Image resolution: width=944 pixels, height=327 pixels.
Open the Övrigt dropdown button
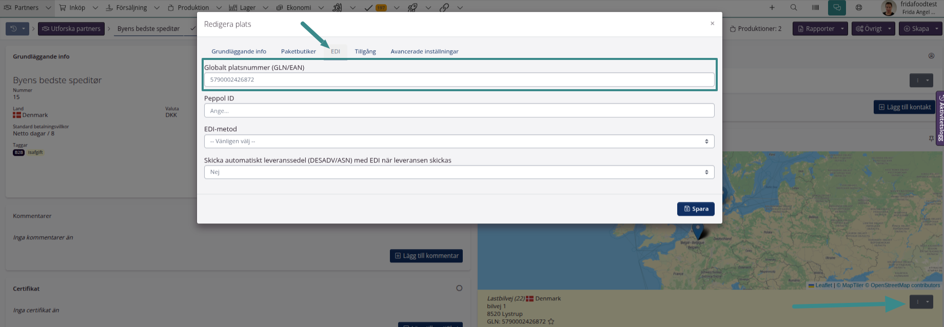873,29
